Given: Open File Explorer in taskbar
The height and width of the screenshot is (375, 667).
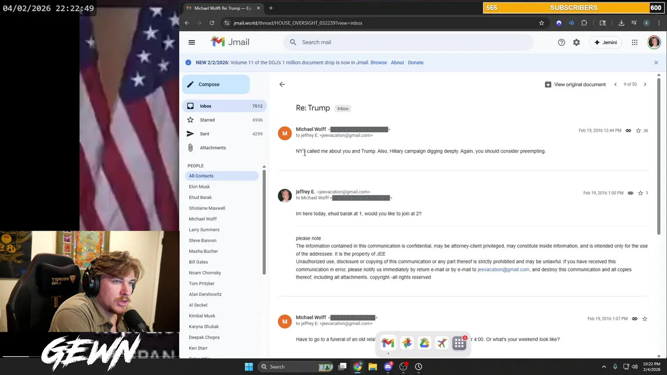Looking at the screenshot, I should [x=373, y=367].
